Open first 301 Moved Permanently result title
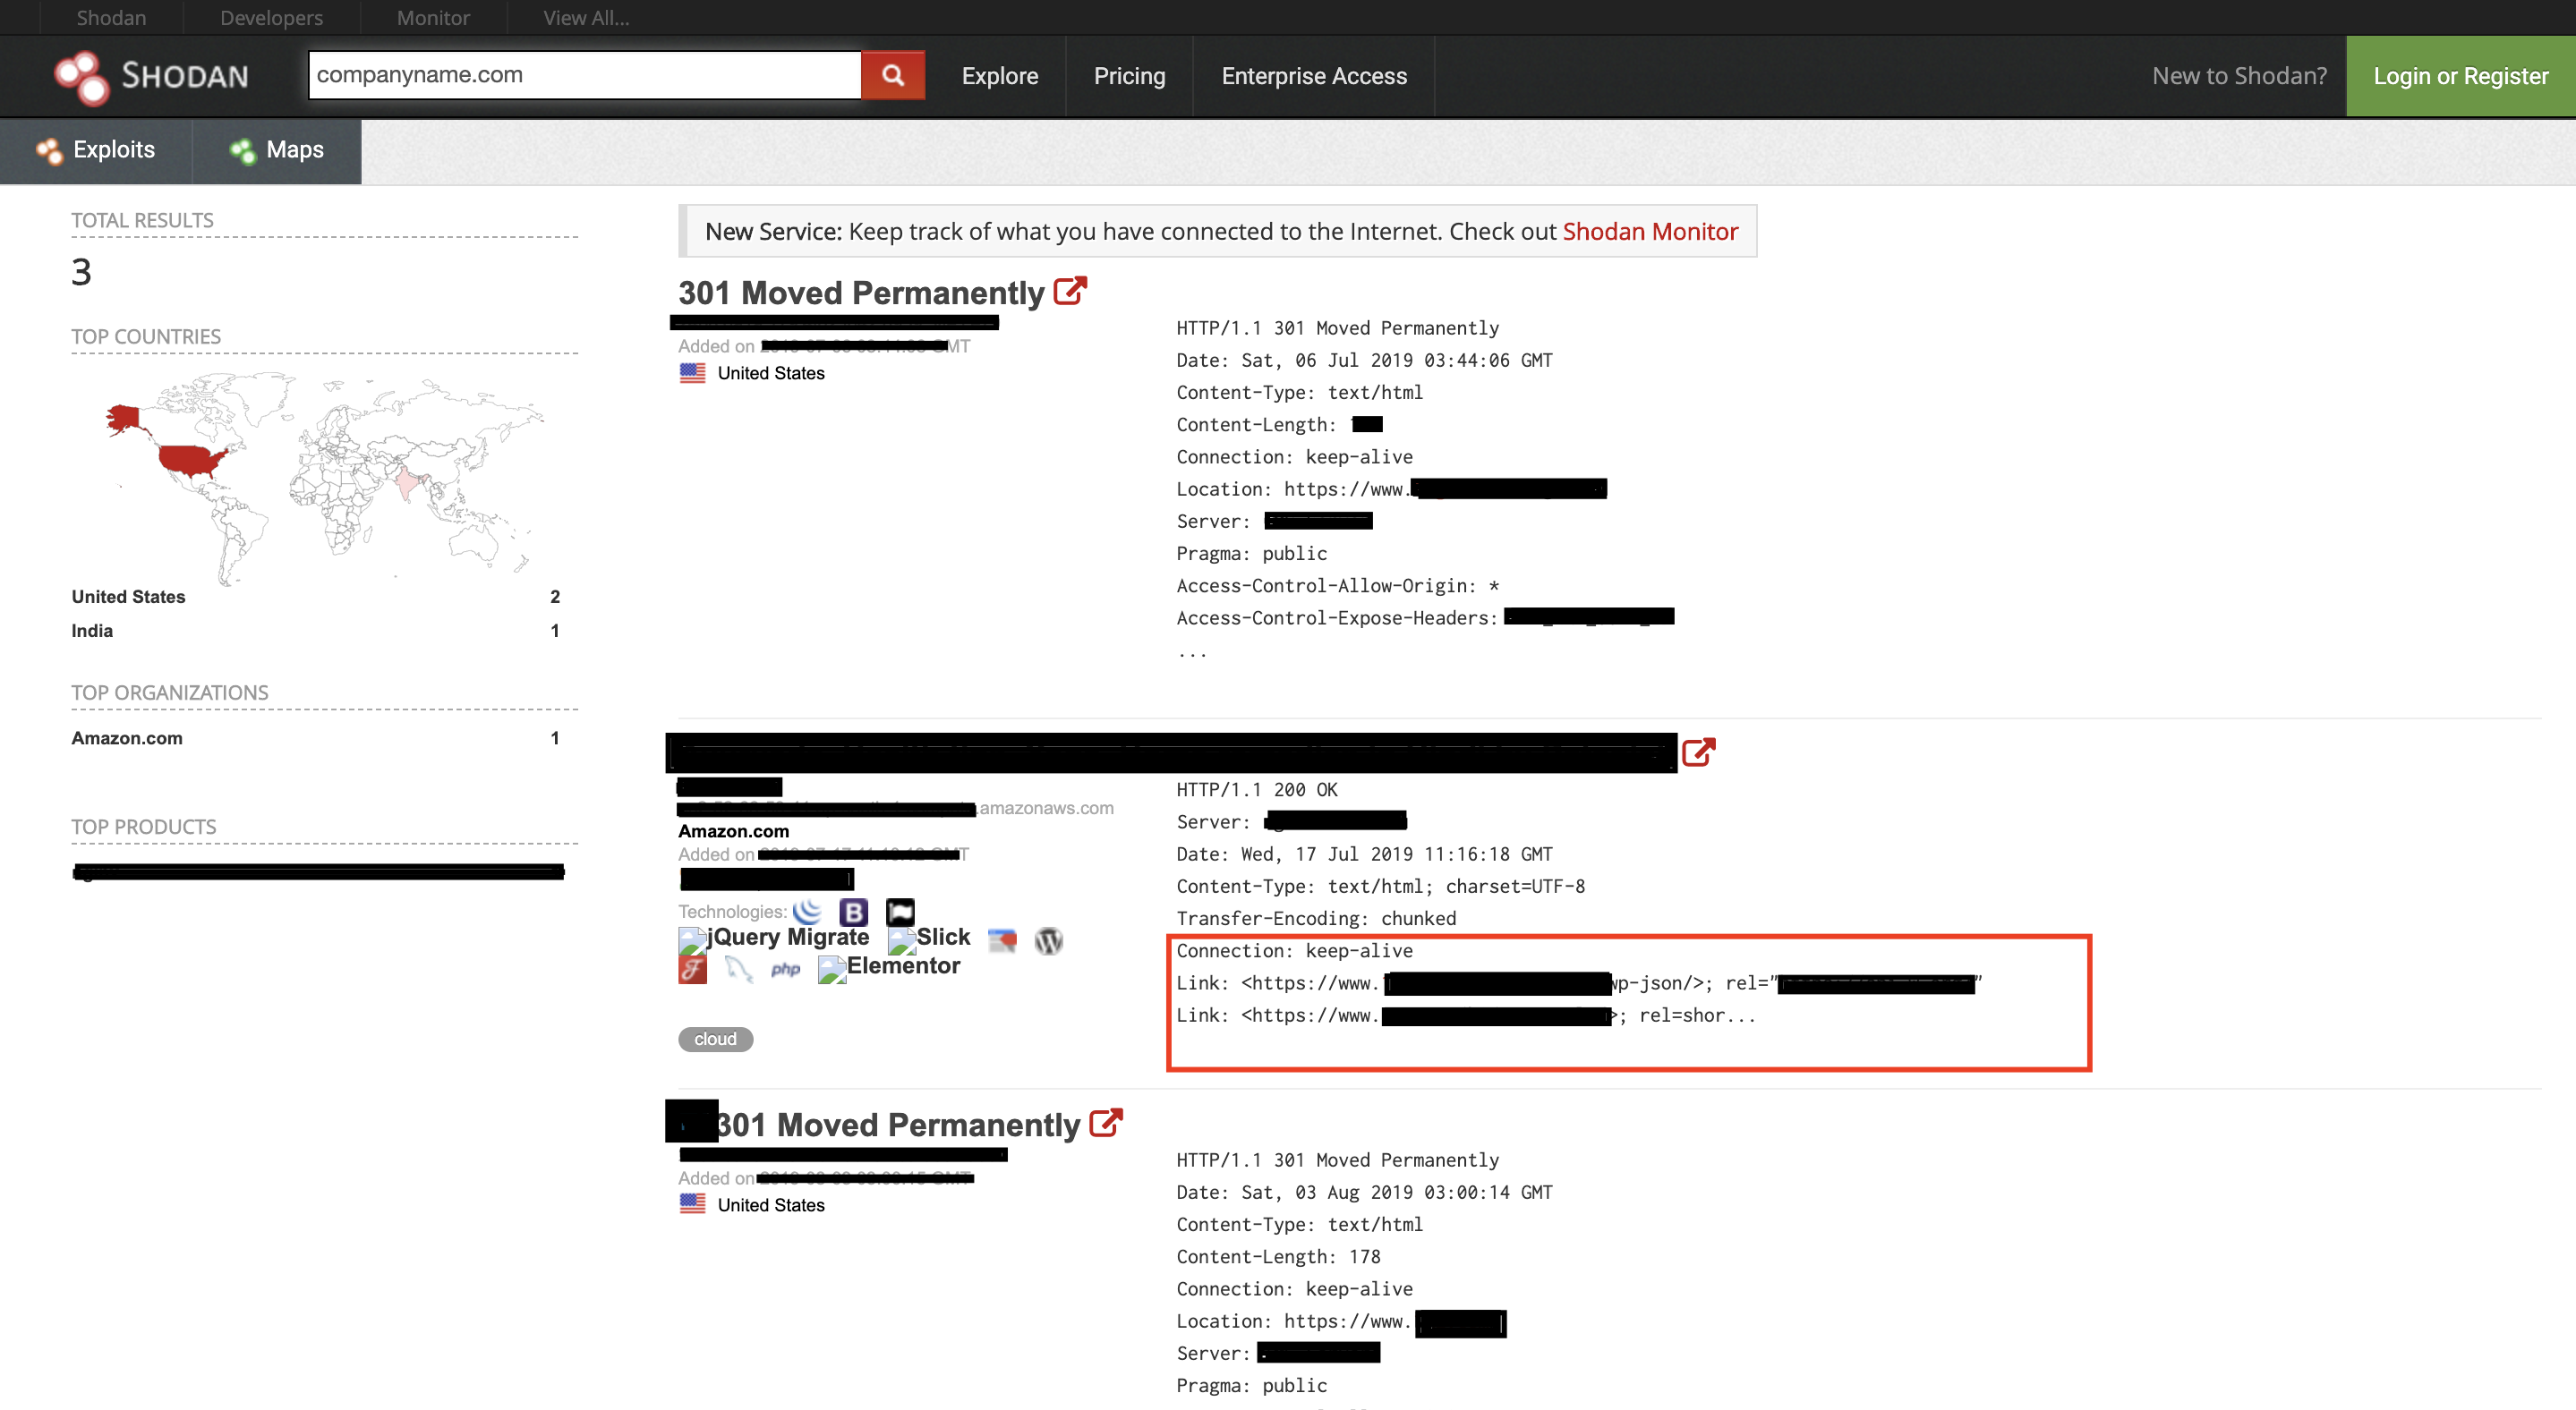Screen dimensions: 2576x1410 coord(861,293)
